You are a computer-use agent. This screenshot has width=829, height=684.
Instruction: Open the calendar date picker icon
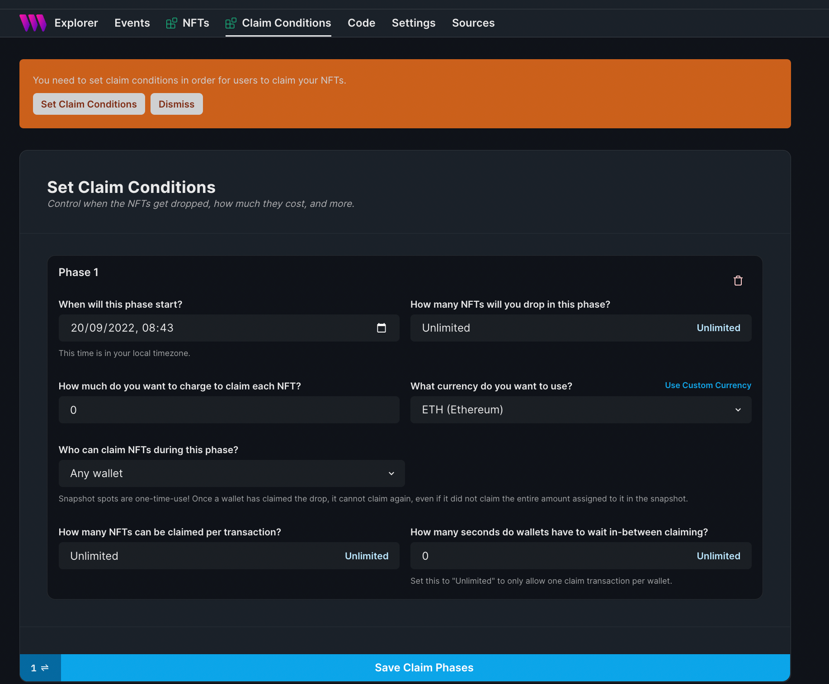tap(381, 328)
